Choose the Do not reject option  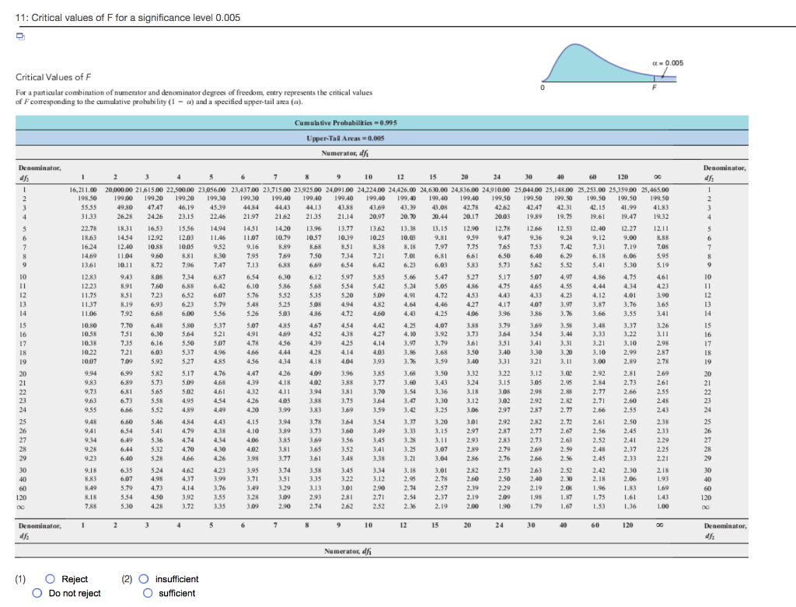click(37, 593)
